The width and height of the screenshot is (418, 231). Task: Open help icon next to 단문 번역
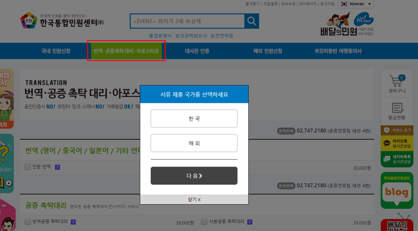coord(57,167)
